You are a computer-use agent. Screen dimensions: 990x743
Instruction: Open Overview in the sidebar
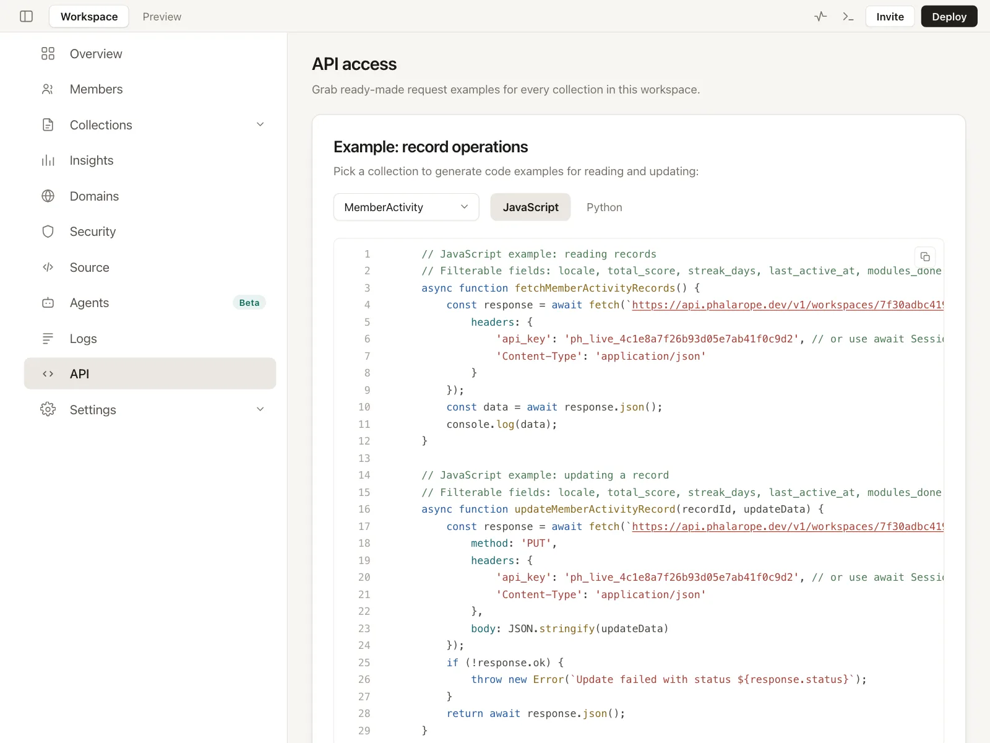pyautogui.click(x=150, y=54)
